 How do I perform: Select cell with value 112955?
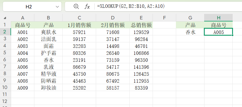[x=141, y=81]
